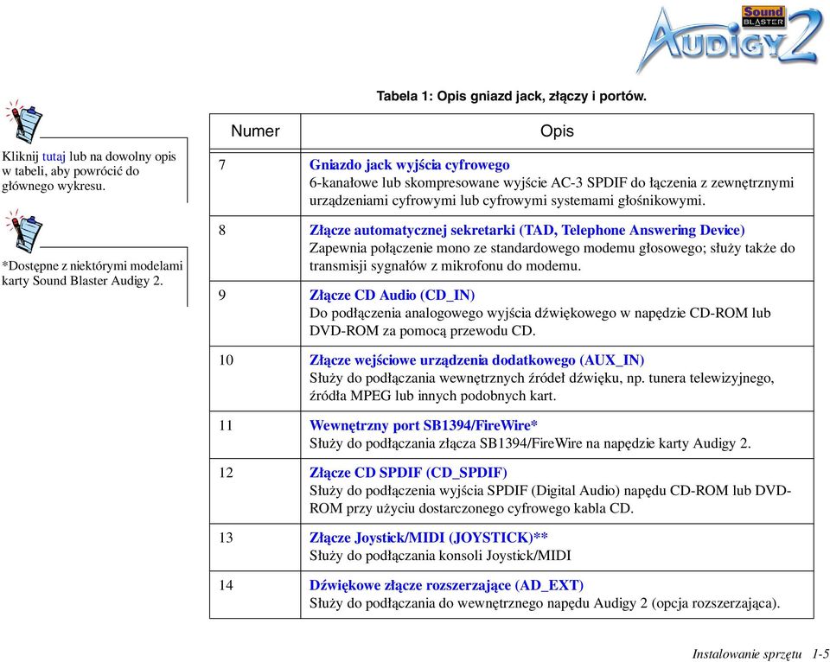Click the text 'Zapewnia połączenie mono ze standardowego modemu'
The width and height of the screenshot is (830, 662).
(x=469, y=248)
